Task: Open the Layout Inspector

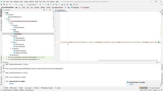Action: pyautogui.click(x=155, y=88)
